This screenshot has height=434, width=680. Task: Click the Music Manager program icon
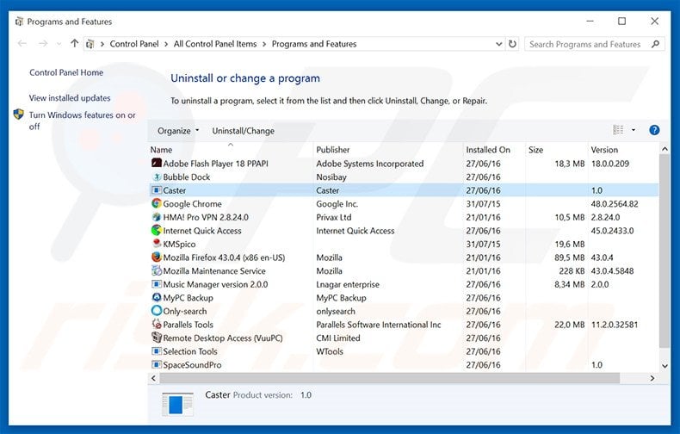coord(156,284)
